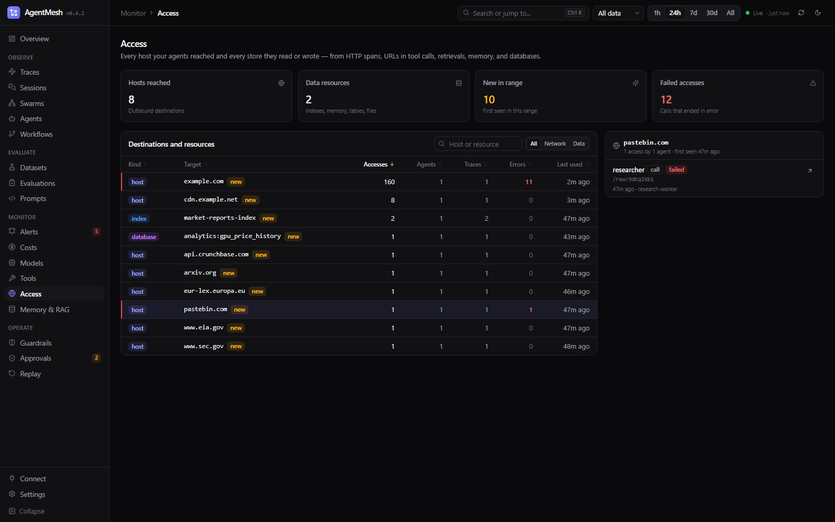Click the refresh icon in top bar

(x=801, y=13)
